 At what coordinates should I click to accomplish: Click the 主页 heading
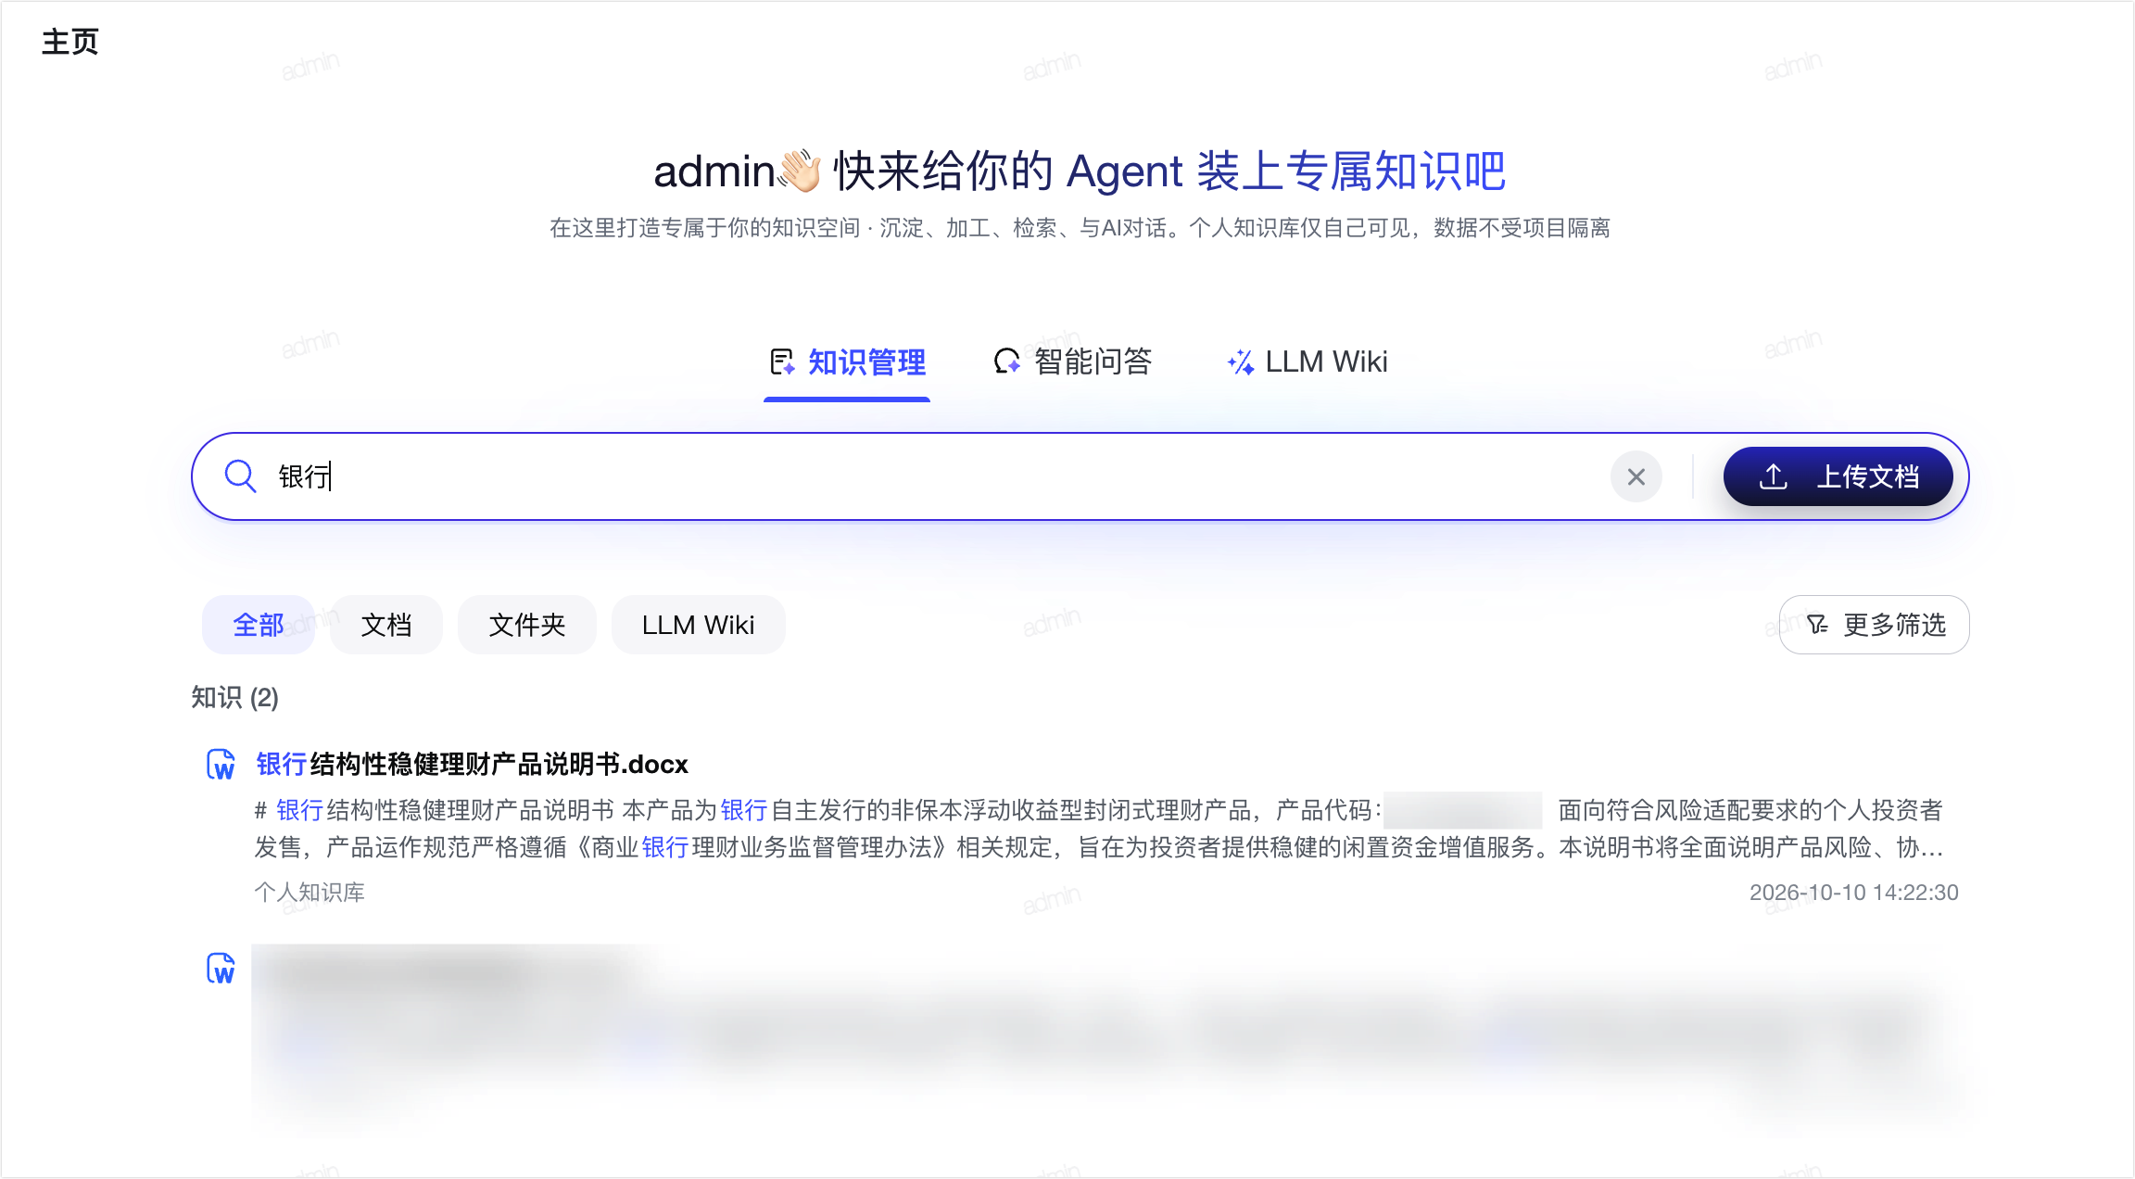pyautogui.click(x=70, y=42)
